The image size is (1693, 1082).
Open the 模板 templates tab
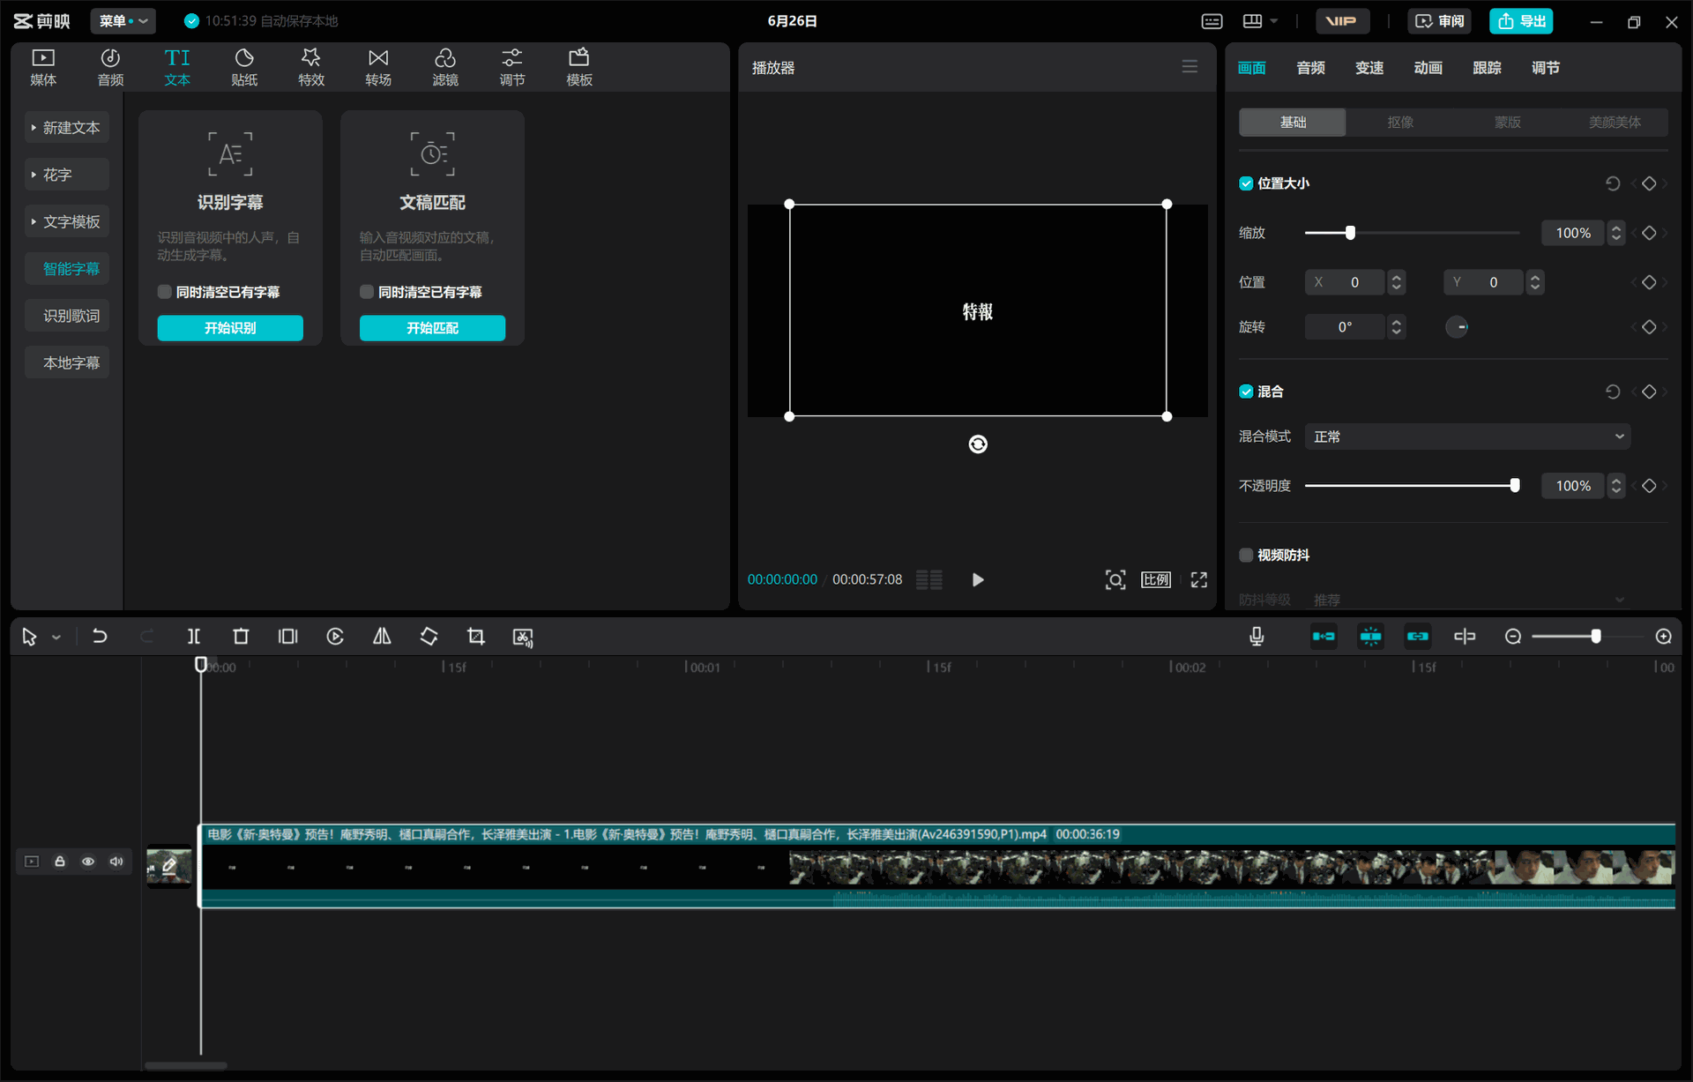[x=579, y=68]
